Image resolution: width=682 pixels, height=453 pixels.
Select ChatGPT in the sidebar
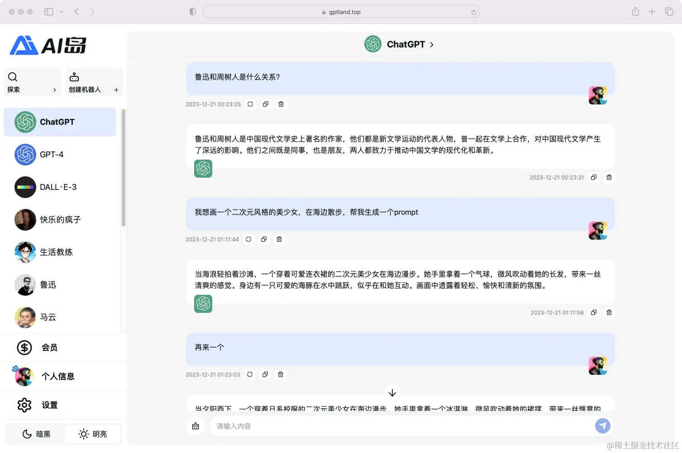(60, 122)
